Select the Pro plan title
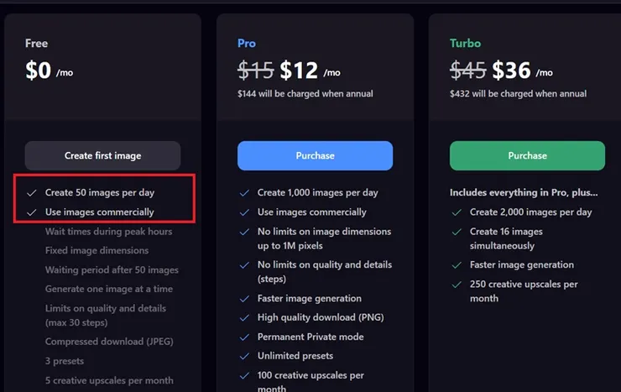621x392 pixels. (x=247, y=44)
